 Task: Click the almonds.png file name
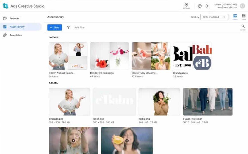[56, 119]
